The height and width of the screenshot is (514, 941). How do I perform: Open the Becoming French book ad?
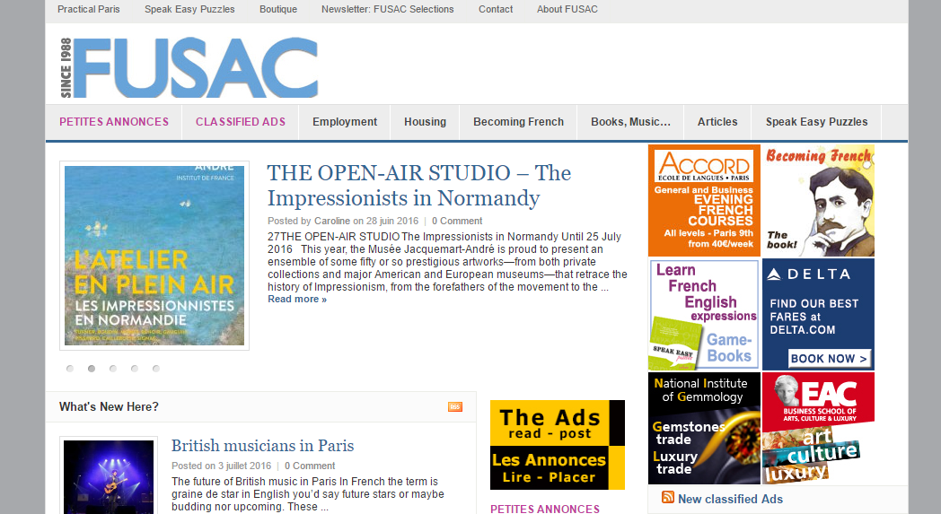[819, 200]
